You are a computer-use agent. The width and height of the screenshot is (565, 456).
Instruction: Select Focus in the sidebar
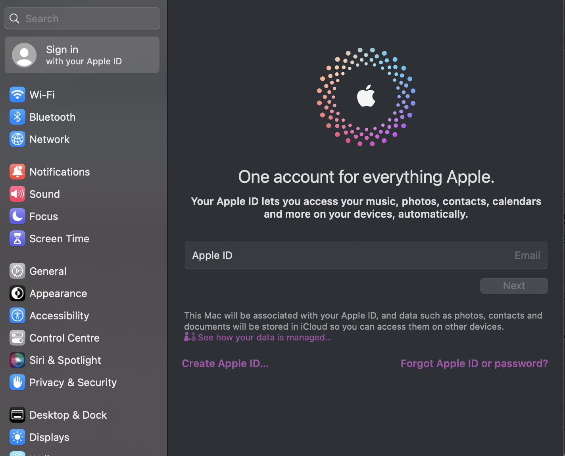pyautogui.click(x=82, y=216)
